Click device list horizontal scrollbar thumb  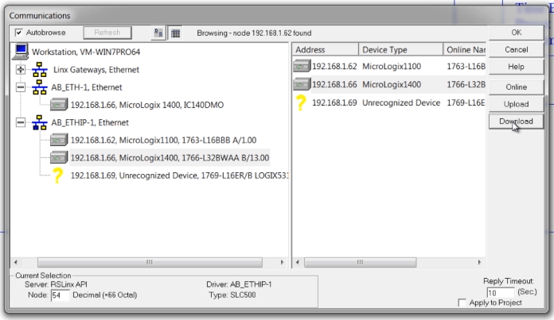click(360, 262)
